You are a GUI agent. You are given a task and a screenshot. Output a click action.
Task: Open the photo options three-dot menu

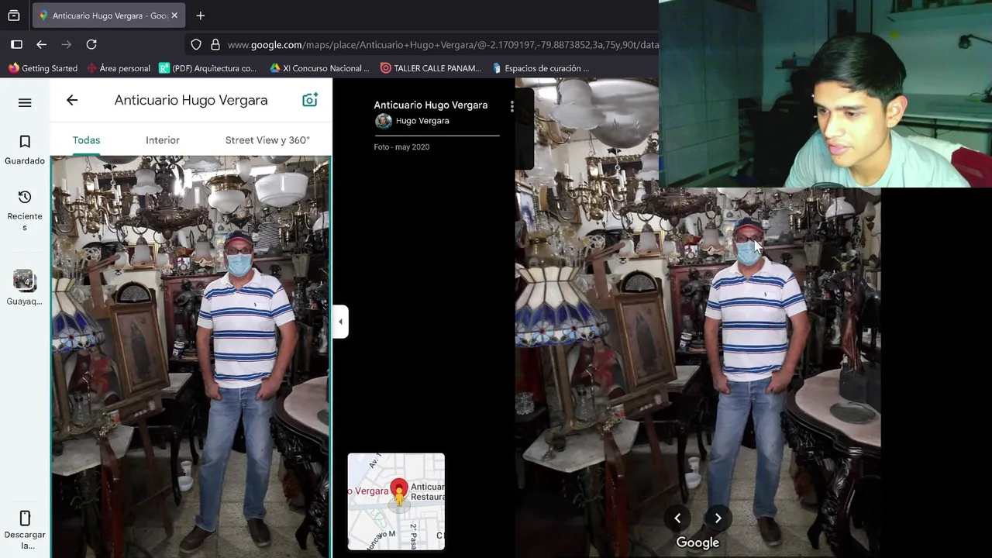511,106
